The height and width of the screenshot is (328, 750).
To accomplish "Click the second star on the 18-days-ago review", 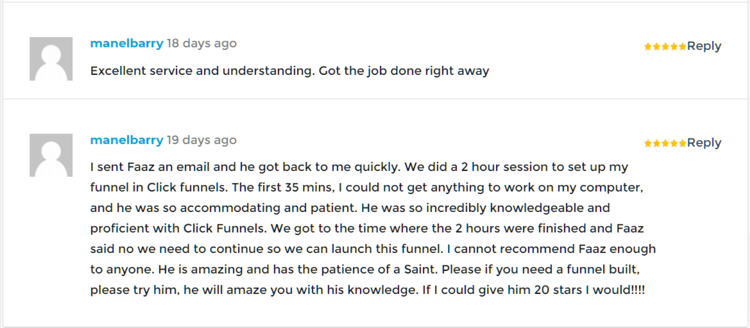I will pos(657,47).
